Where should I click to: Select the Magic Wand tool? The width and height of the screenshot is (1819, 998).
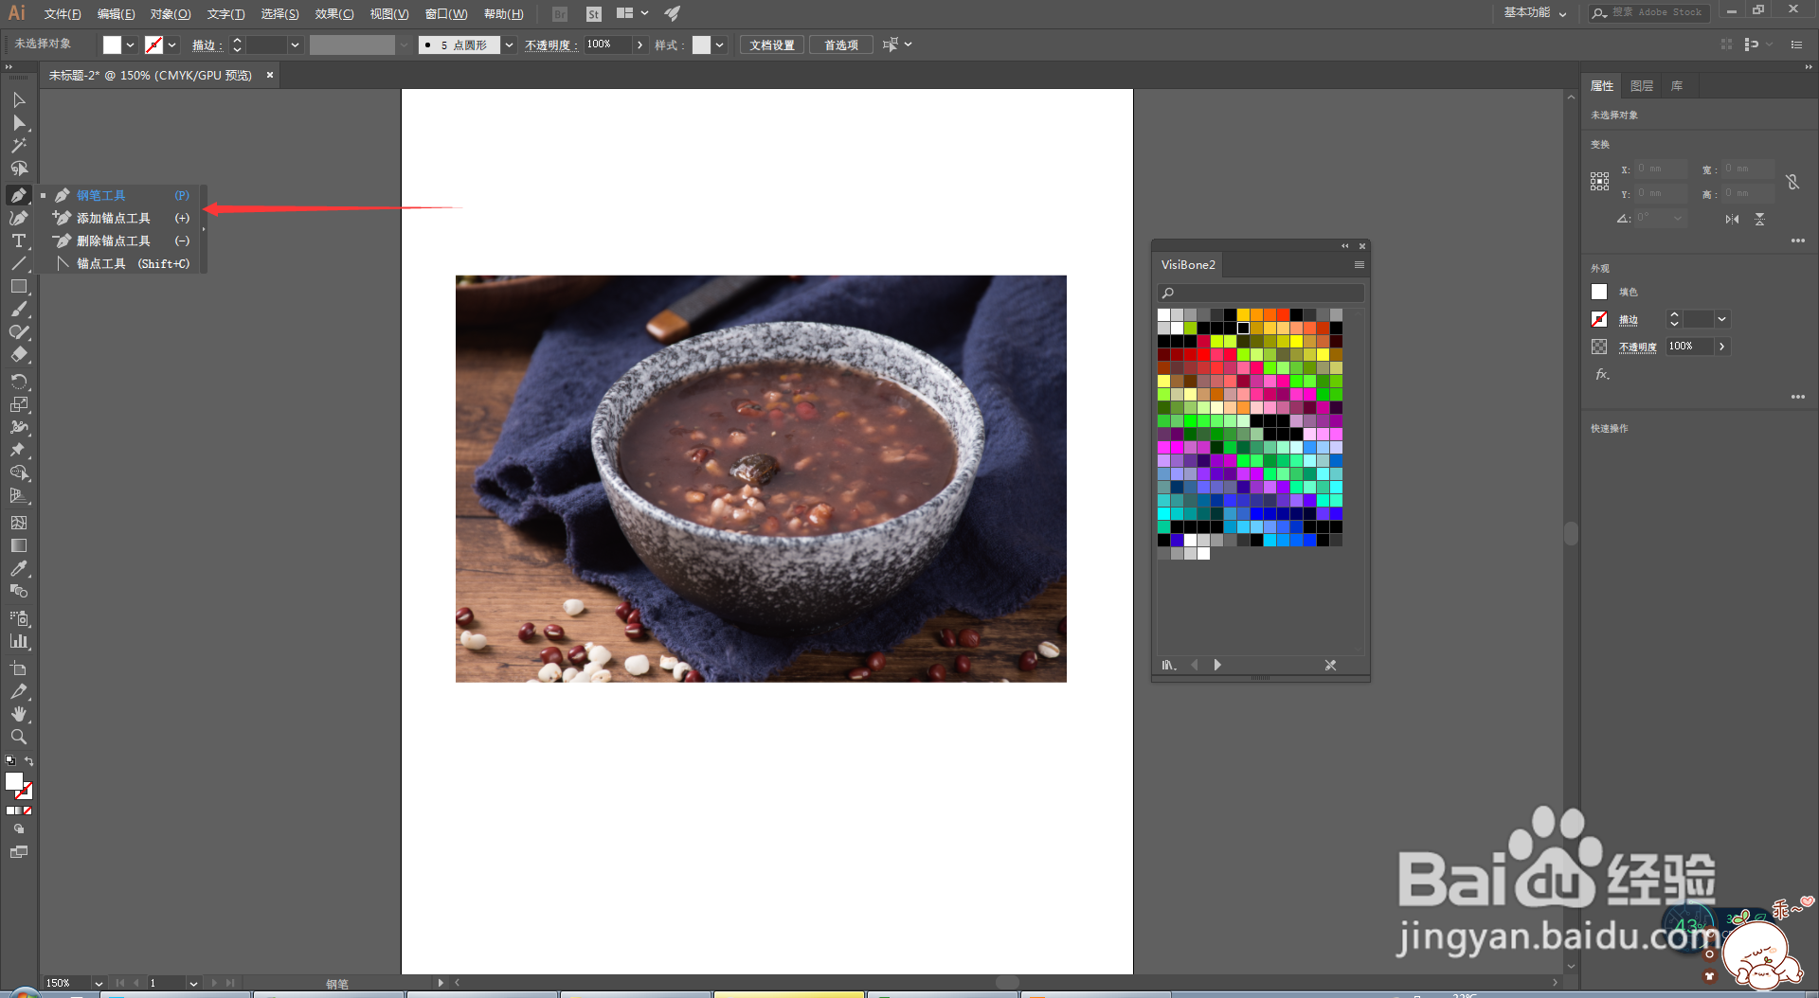[19, 145]
